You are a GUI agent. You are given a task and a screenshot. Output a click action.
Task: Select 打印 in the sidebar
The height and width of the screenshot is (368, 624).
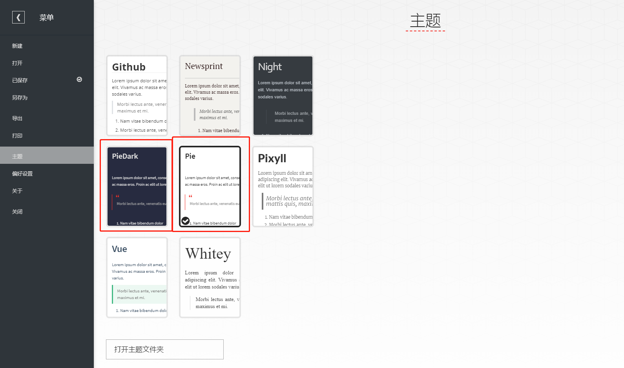(x=47, y=136)
